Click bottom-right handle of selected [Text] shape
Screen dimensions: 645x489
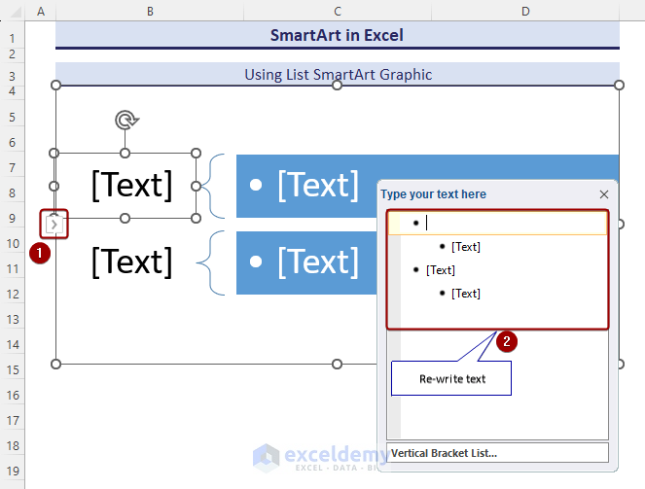coord(197,218)
